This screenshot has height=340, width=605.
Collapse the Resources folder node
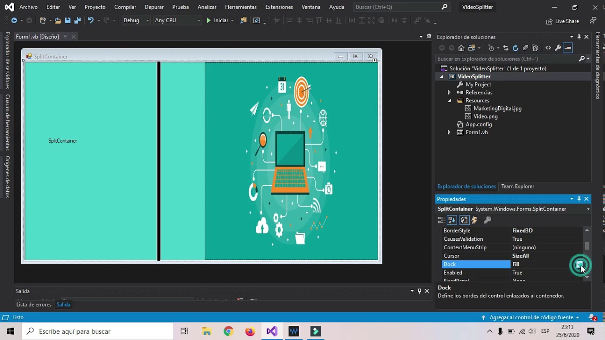click(x=449, y=101)
